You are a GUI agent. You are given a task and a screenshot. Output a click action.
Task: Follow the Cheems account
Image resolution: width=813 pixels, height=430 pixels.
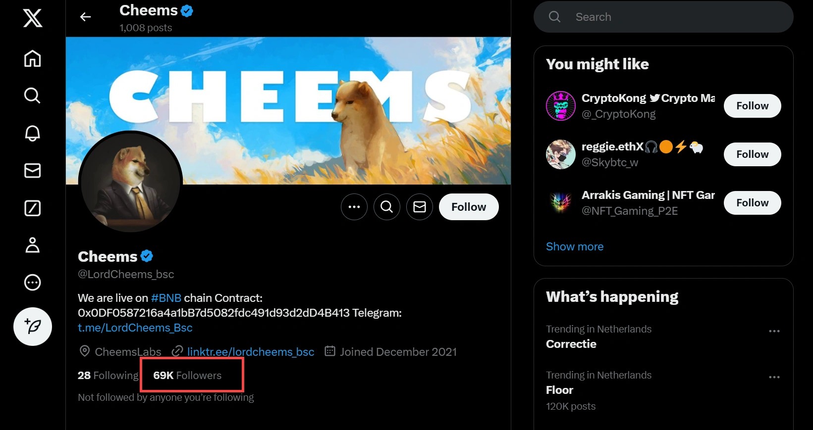[469, 207]
